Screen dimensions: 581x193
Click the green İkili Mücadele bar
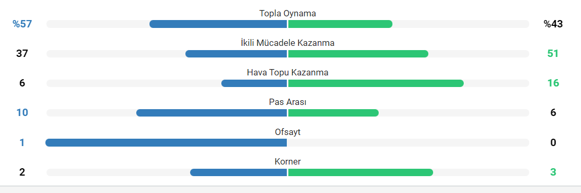[x=358, y=54]
